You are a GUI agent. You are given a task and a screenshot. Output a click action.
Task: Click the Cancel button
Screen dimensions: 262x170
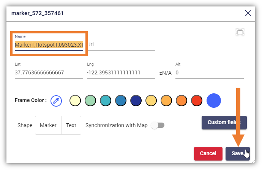point(208,153)
